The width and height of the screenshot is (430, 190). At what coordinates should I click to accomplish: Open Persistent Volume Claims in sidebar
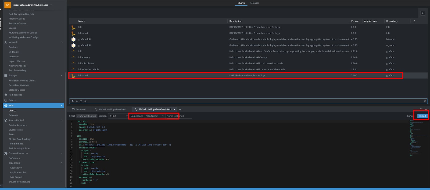tap(22, 80)
